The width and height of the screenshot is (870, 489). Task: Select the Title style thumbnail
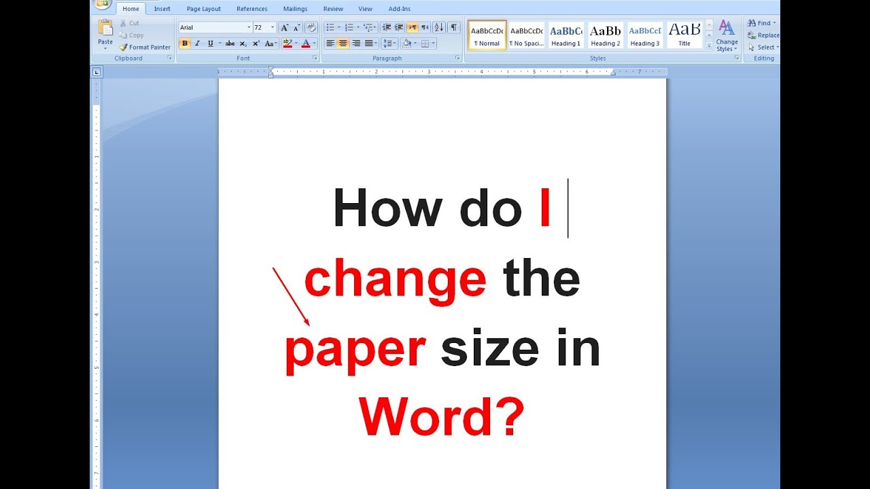click(684, 35)
